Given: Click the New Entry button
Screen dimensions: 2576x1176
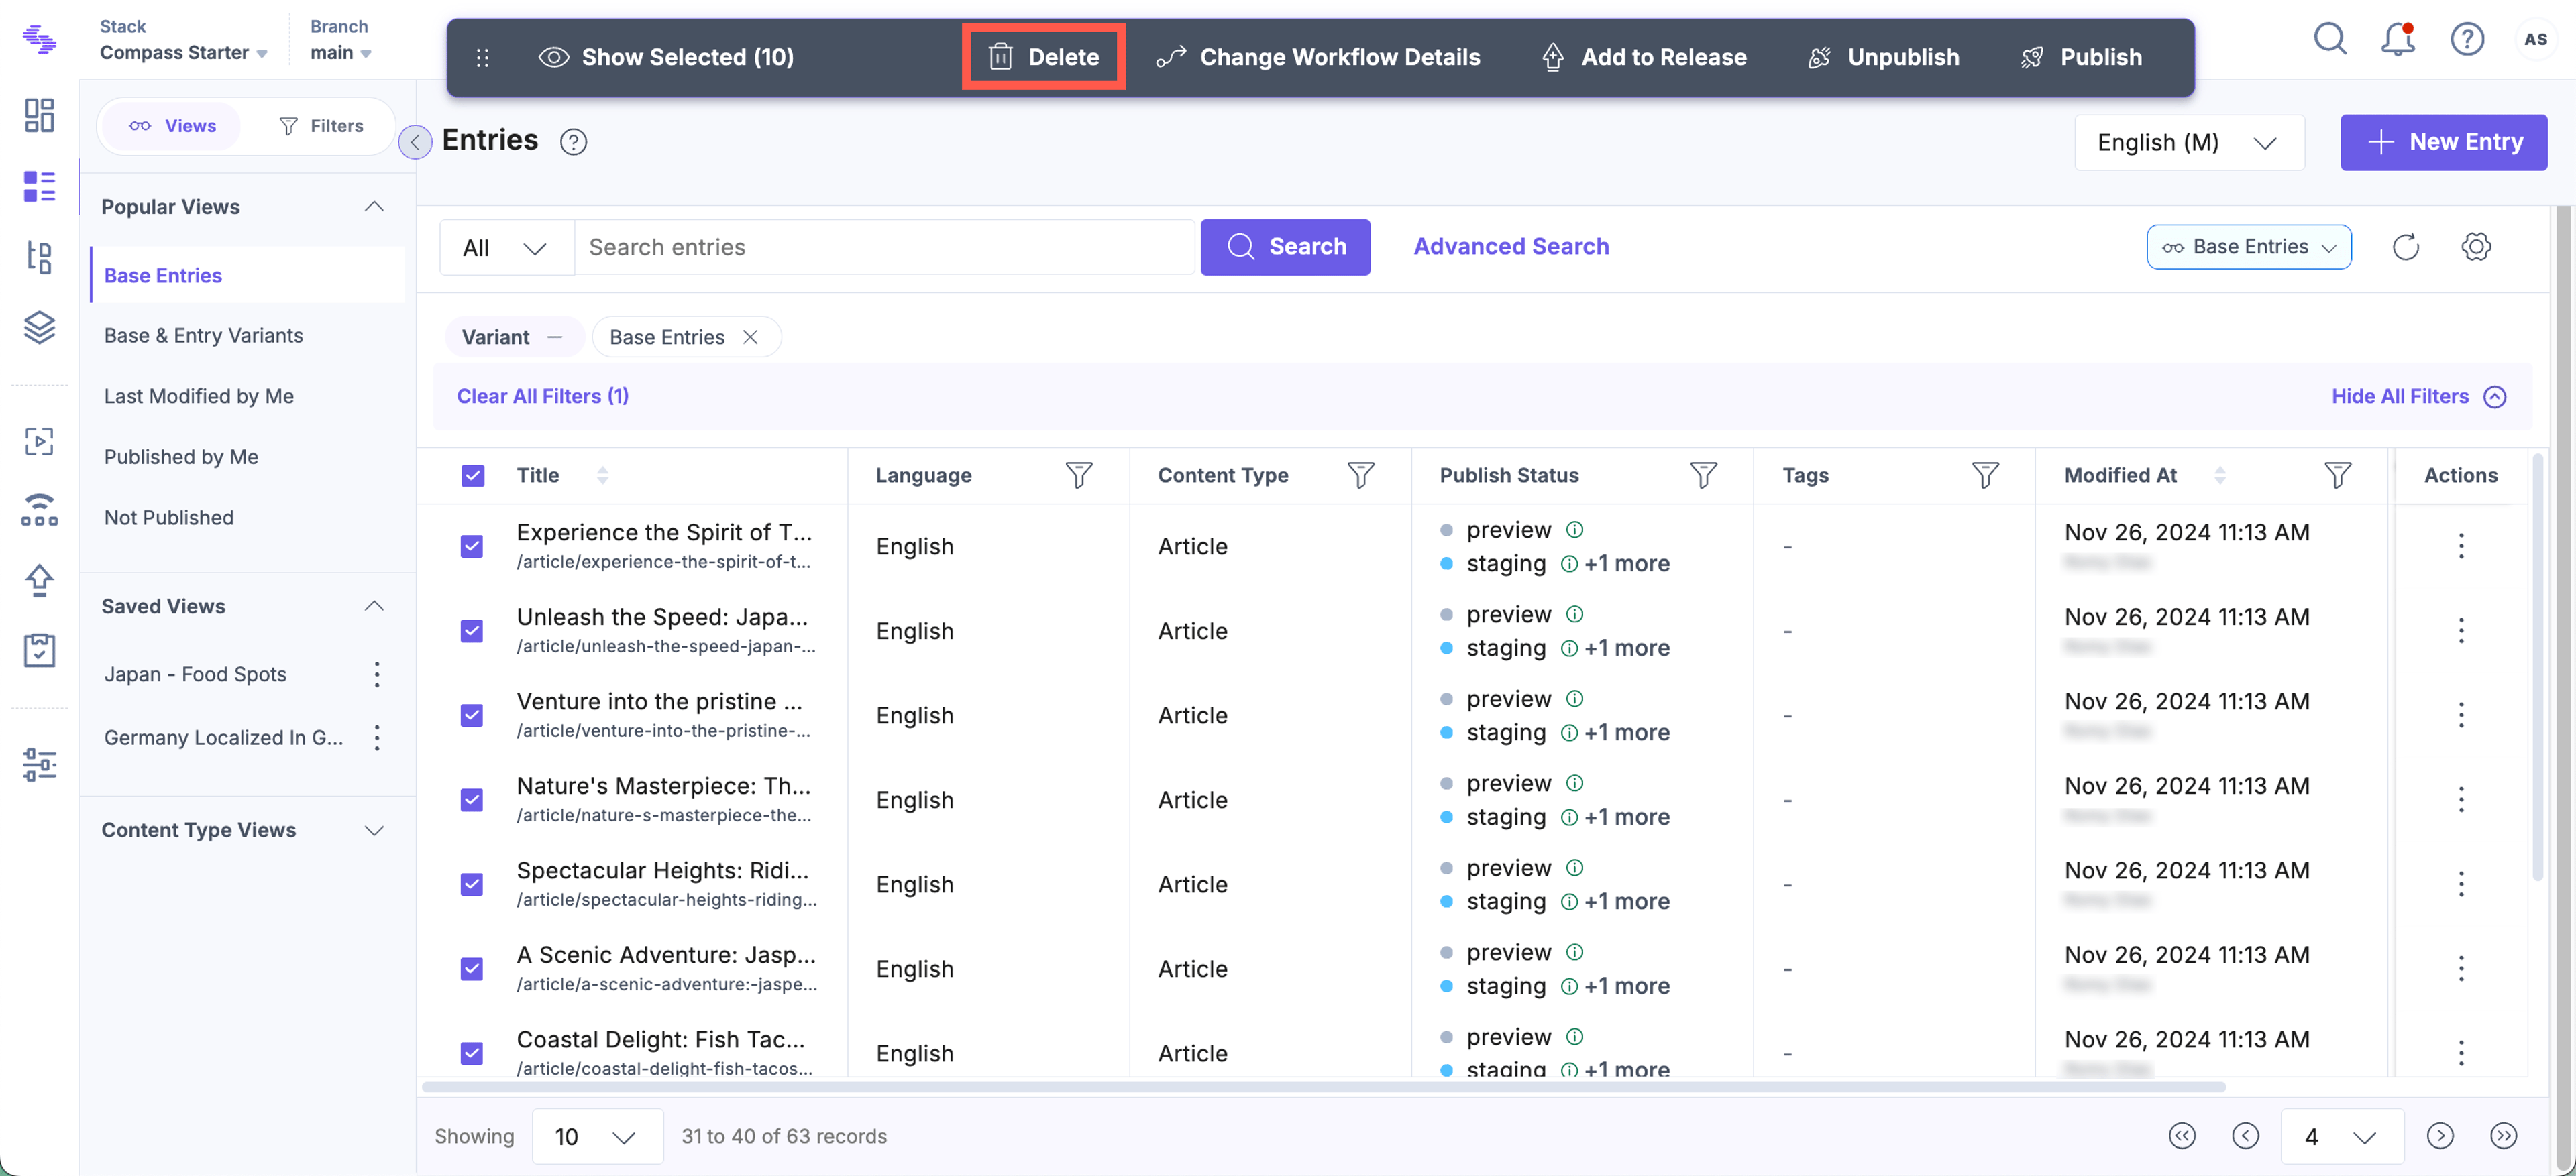Looking at the screenshot, I should tap(2443, 142).
